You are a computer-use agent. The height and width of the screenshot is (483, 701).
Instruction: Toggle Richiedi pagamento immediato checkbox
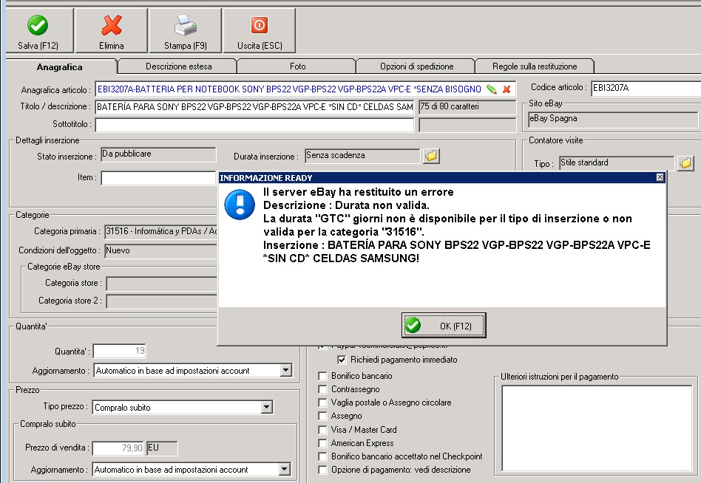click(342, 360)
